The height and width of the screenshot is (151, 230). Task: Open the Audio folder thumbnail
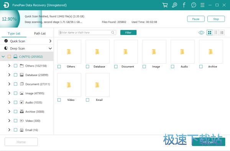[x=182, y=52]
